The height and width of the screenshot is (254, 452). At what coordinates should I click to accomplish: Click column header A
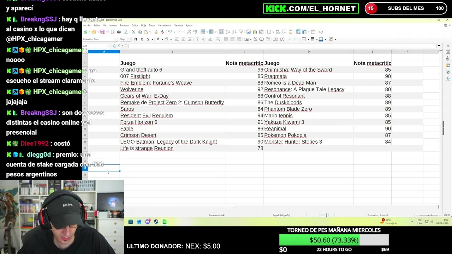(x=104, y=52)
